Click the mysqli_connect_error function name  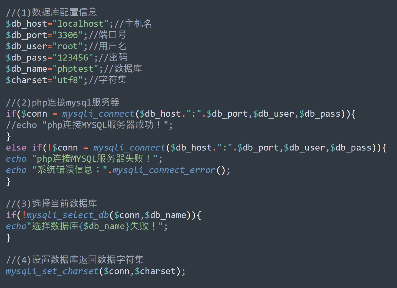[x=164, y=170]
